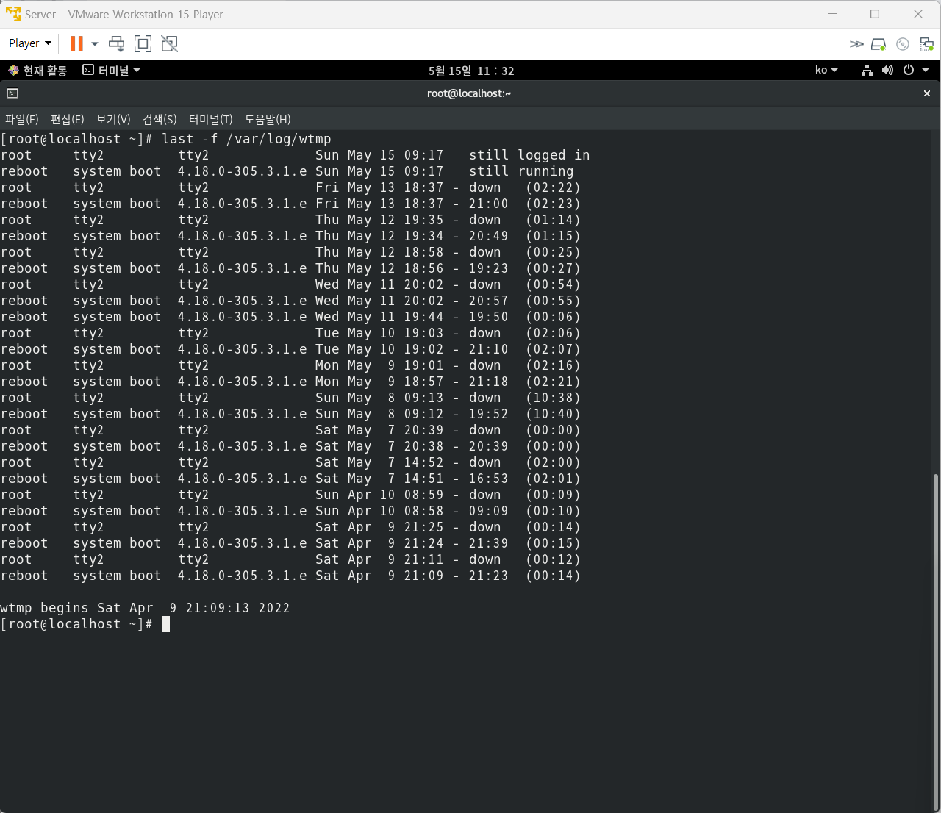Click the VMware Workstation title bar icon
Image resolution: width=941 pixels, height=813 pixels.
[x=13, y=14]
